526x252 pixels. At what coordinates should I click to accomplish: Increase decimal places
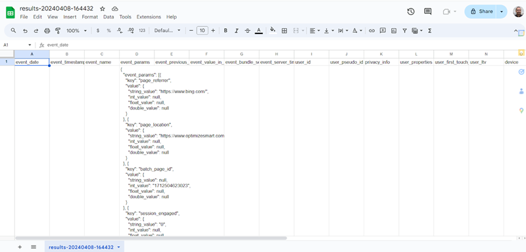point(131,31)
